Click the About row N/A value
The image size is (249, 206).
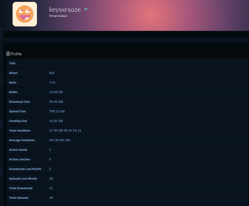point(52,73)
